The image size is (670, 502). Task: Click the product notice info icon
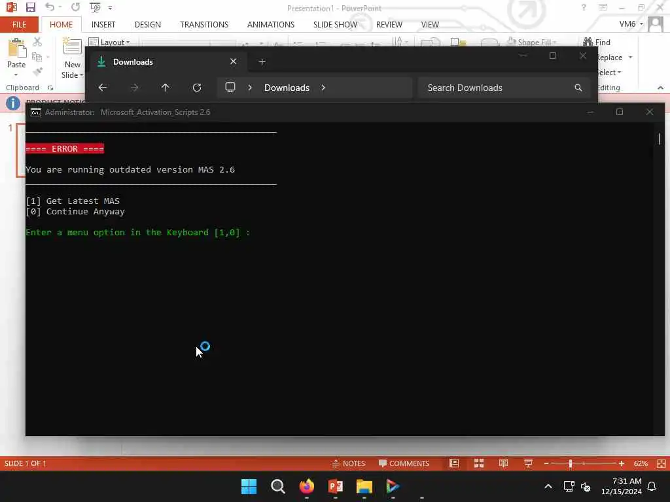coord(13,103)
